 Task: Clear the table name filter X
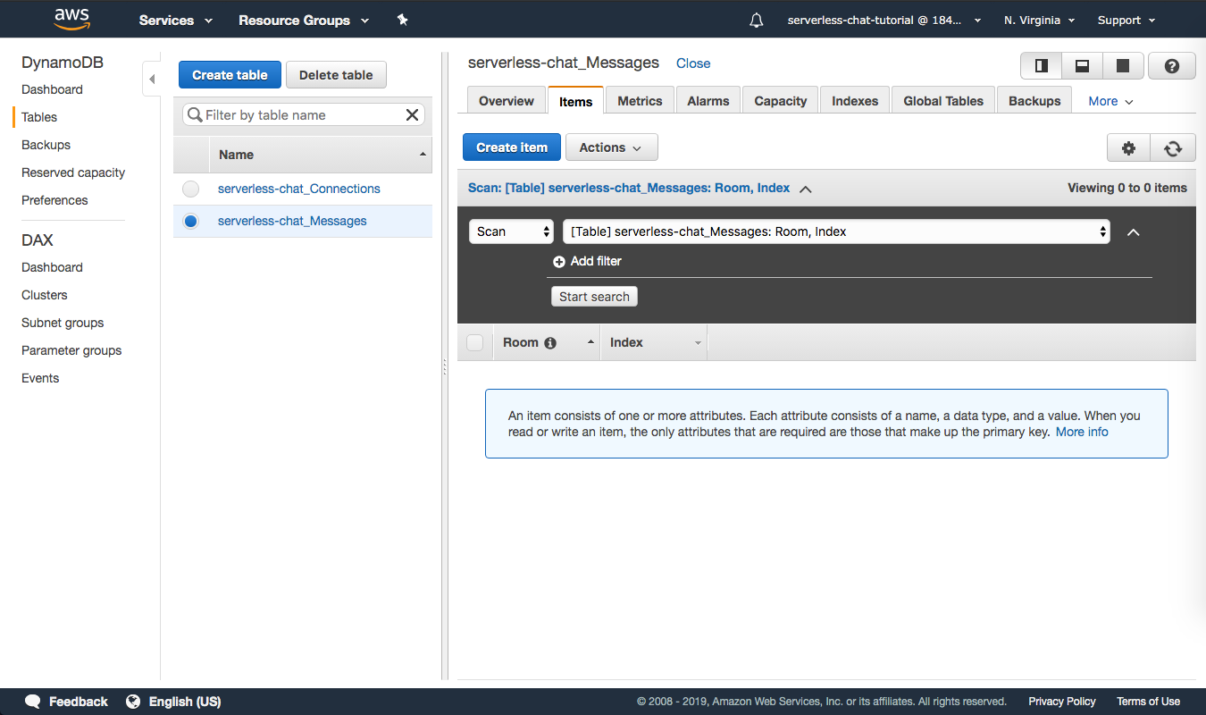[412, 114]
